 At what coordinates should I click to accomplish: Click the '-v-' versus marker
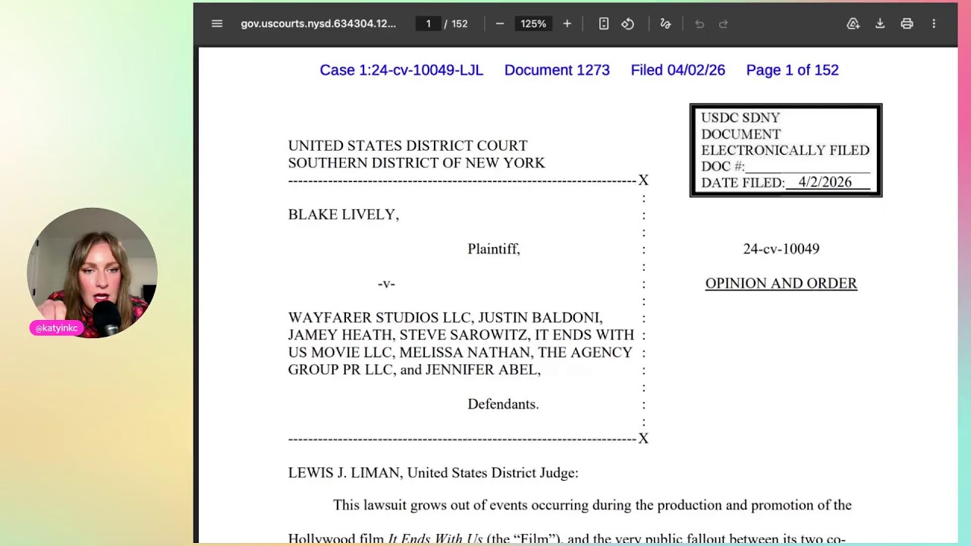click(386, 284)
